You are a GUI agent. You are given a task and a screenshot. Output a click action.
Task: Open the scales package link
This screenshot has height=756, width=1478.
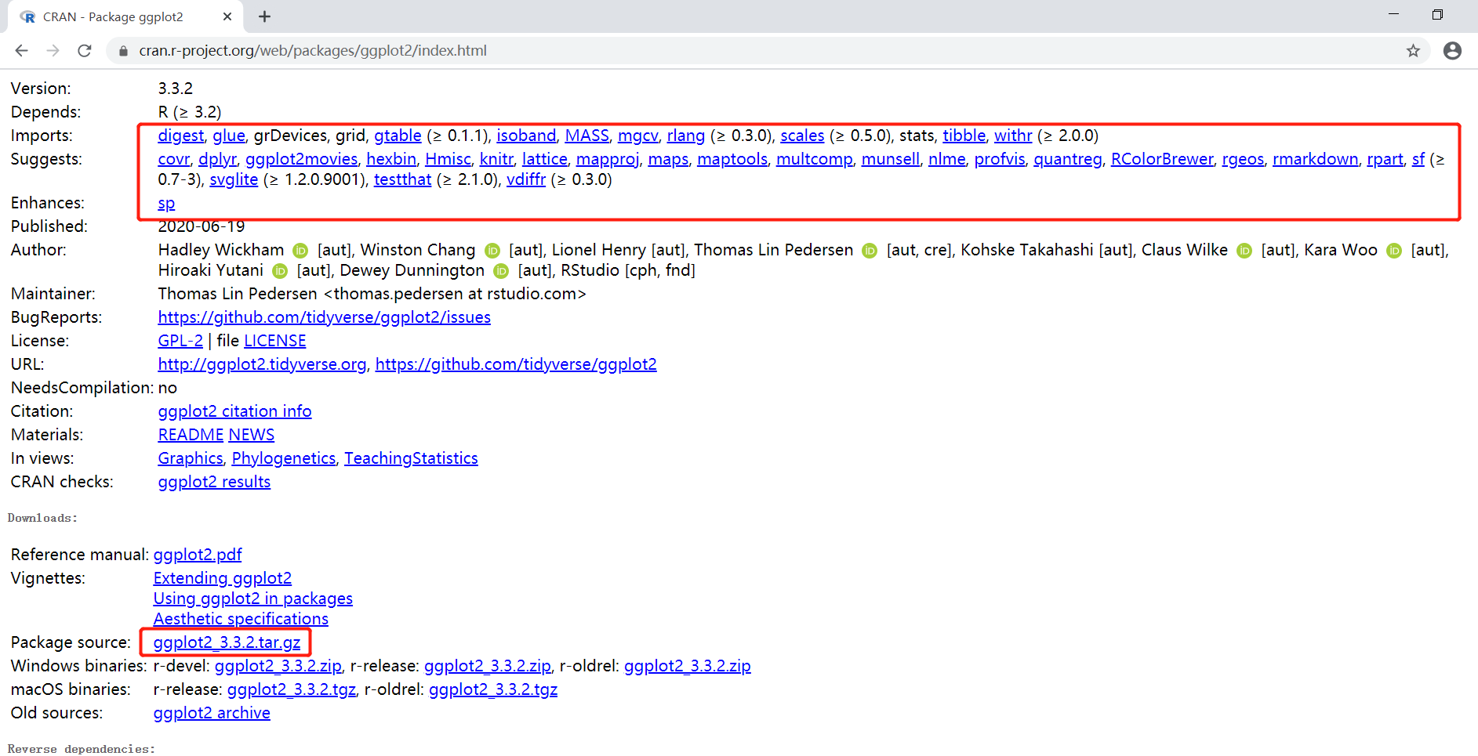pos(802,136)
